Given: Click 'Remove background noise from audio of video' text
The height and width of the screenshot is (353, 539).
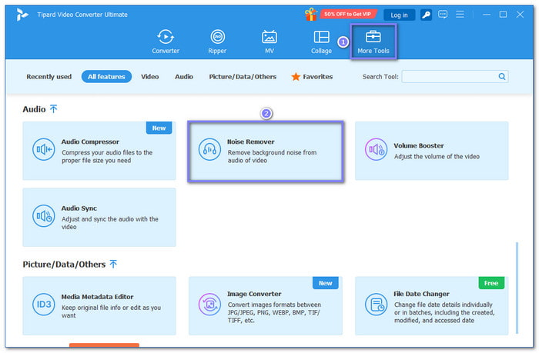Looking at the screenshot, I should pos(272,156).
